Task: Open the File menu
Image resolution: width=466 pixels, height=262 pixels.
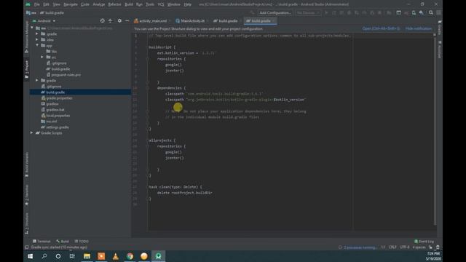Action: [36, 4]
